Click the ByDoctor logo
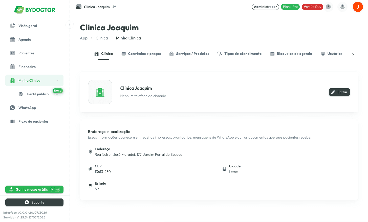This screenshot has height=222, width=368. point(35,10)
